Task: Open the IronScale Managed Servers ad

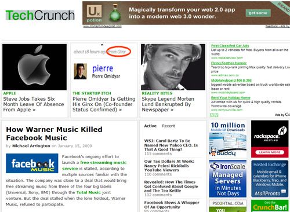Action: (227, 178)
